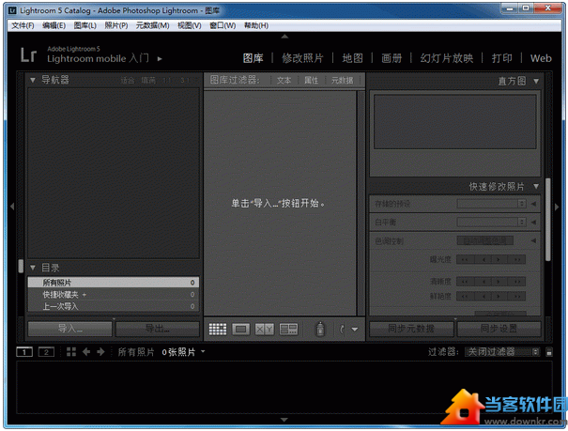Expand the 白平衡 section triangle
Viewport: 568px width, 431px height.
pos(533,222)
